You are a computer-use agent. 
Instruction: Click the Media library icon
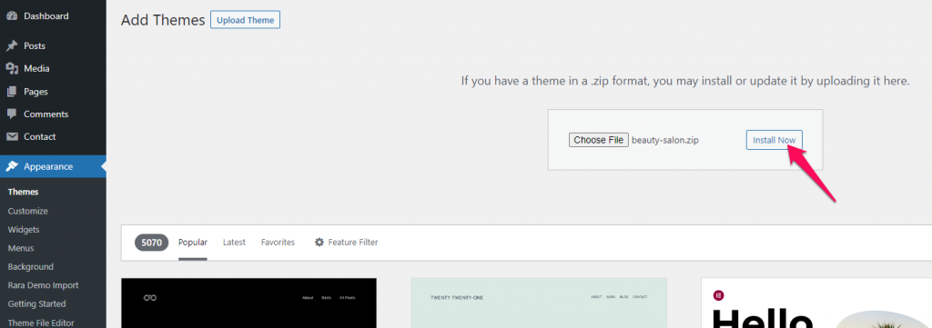tap(12, 69)
